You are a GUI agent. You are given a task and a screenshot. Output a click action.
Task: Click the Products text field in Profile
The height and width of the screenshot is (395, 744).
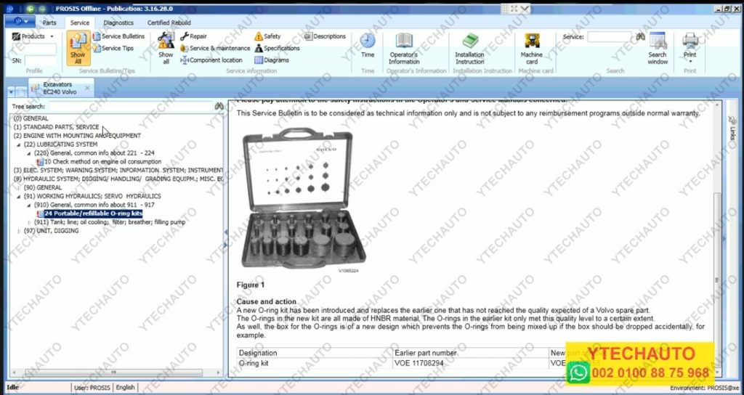[x=33, y=49]
